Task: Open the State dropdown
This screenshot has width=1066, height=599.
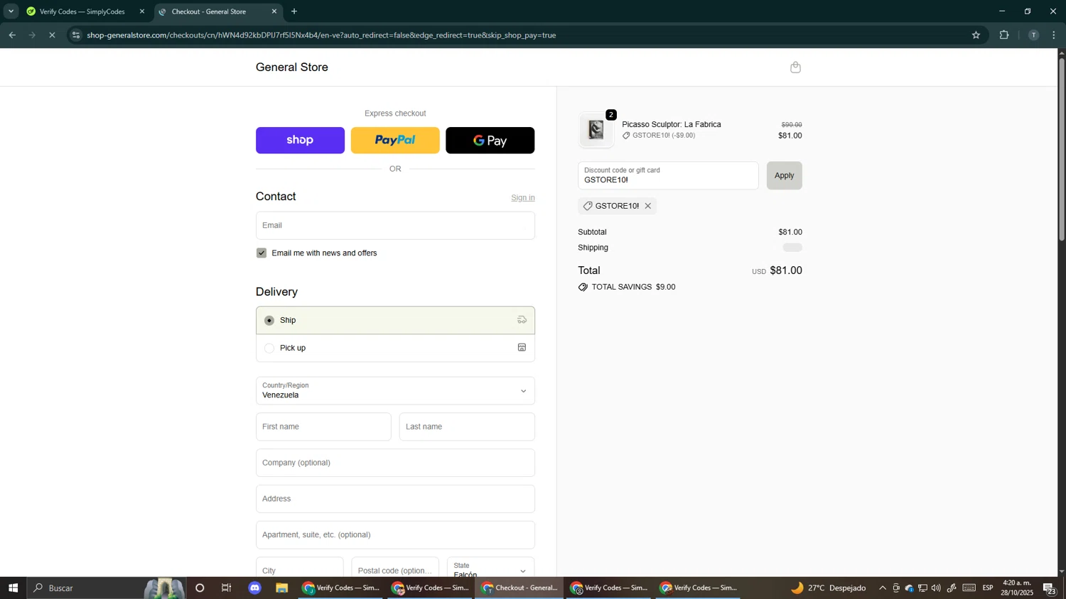Action: 490,568
